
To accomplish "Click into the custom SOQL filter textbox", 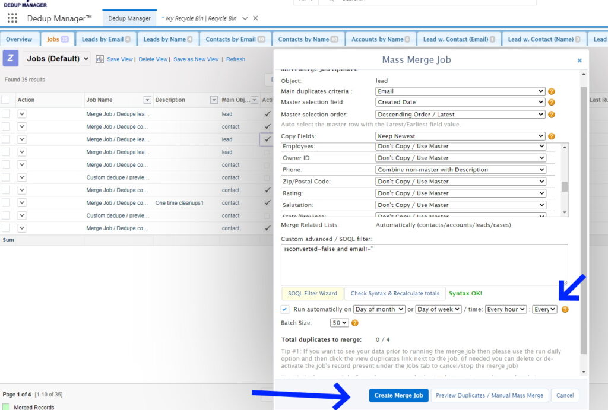I will point(424,264).
